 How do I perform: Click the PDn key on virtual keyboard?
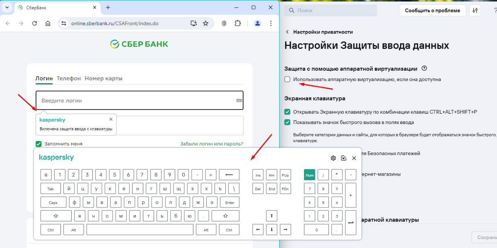click(x=285, y=188)
